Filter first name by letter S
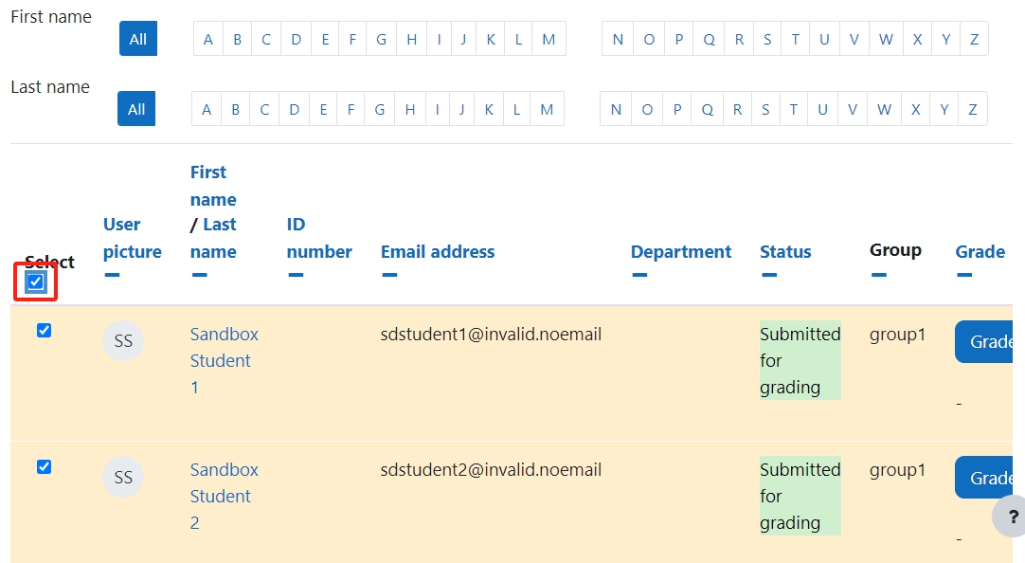This screenshot has height=563, width=1025. pos(767,39)
